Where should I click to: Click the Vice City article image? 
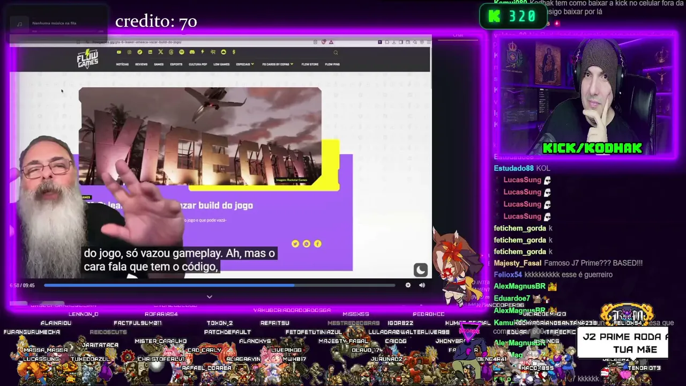tap(200, 136)
